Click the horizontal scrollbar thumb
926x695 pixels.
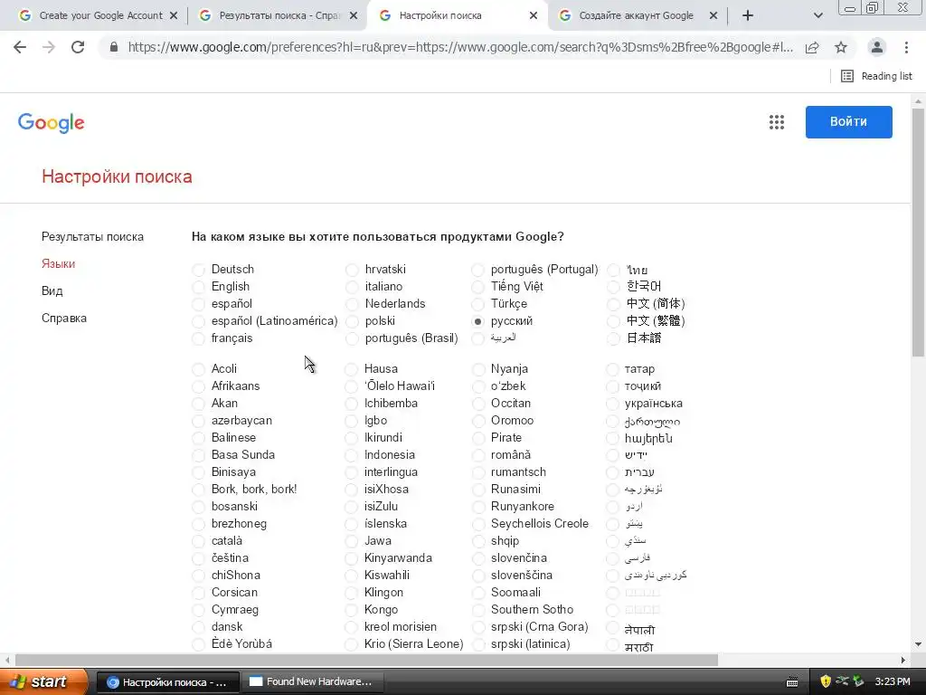(x=366, y=660)
